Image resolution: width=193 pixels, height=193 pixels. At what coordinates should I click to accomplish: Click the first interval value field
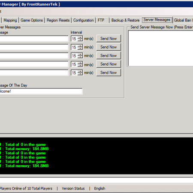tap(74, 39)
